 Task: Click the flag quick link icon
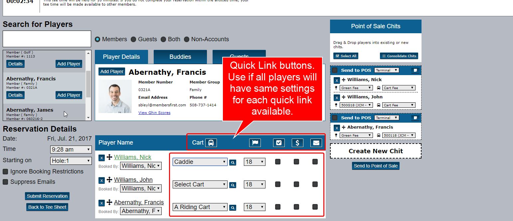pos(255,143)
